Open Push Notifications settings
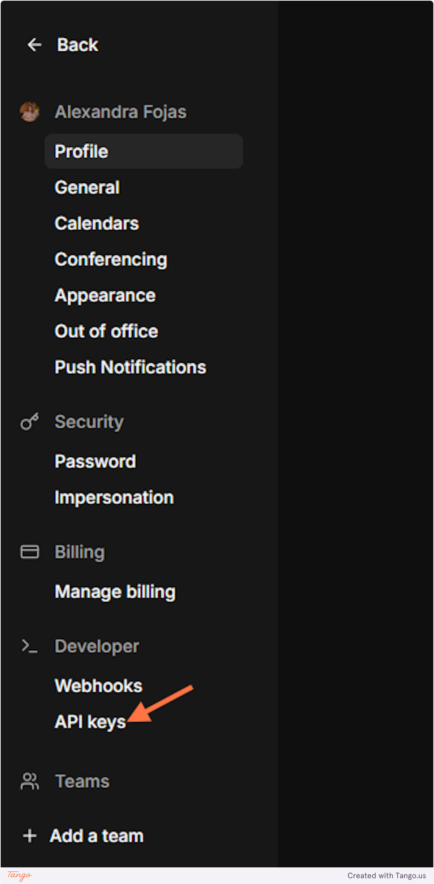434x884 pixels. coord(130,367)
